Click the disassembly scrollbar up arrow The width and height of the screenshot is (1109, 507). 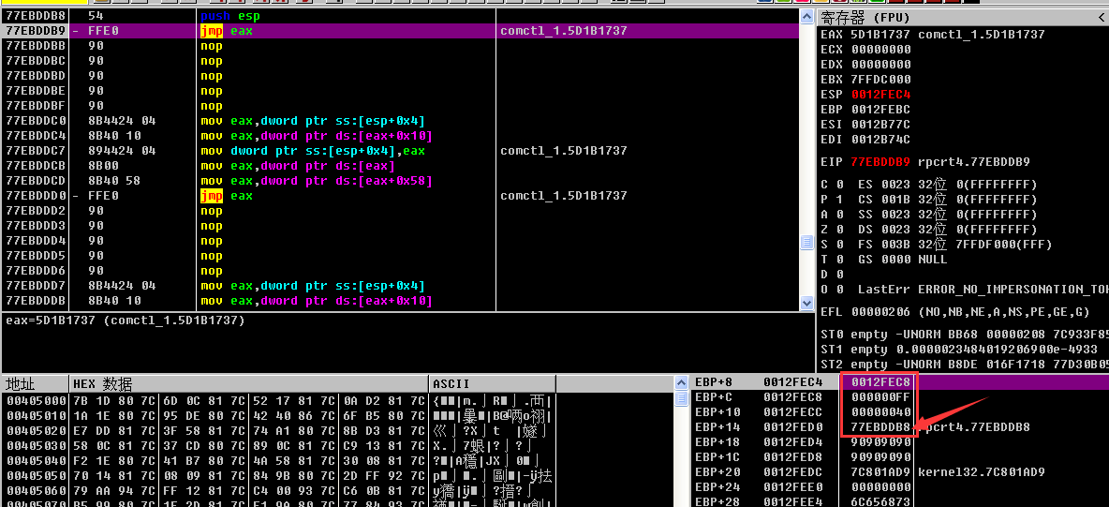click(806, 17)
